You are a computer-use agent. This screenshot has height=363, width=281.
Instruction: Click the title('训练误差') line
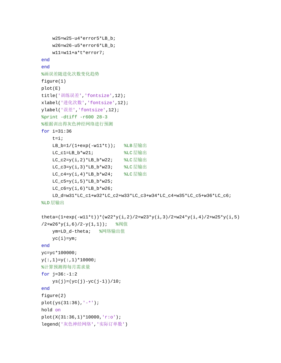(84, 96)
